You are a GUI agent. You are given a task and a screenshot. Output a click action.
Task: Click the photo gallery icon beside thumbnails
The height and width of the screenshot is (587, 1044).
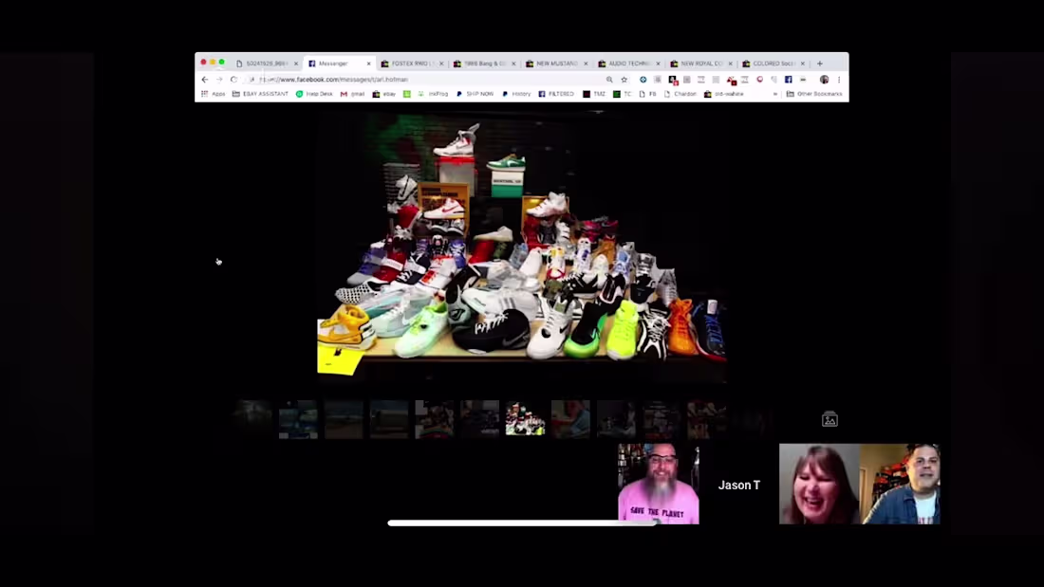pos(830,419)
